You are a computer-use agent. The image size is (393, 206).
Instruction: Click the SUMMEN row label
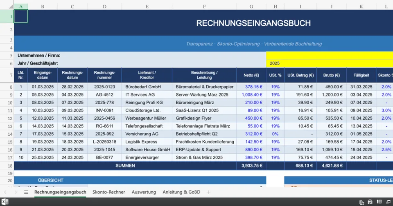[125, 166]
